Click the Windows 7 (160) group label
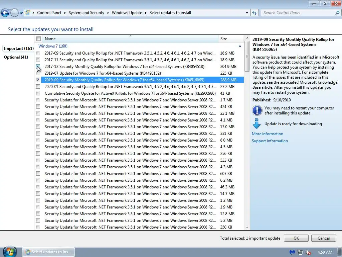The image size is (342, 257). 53,46
